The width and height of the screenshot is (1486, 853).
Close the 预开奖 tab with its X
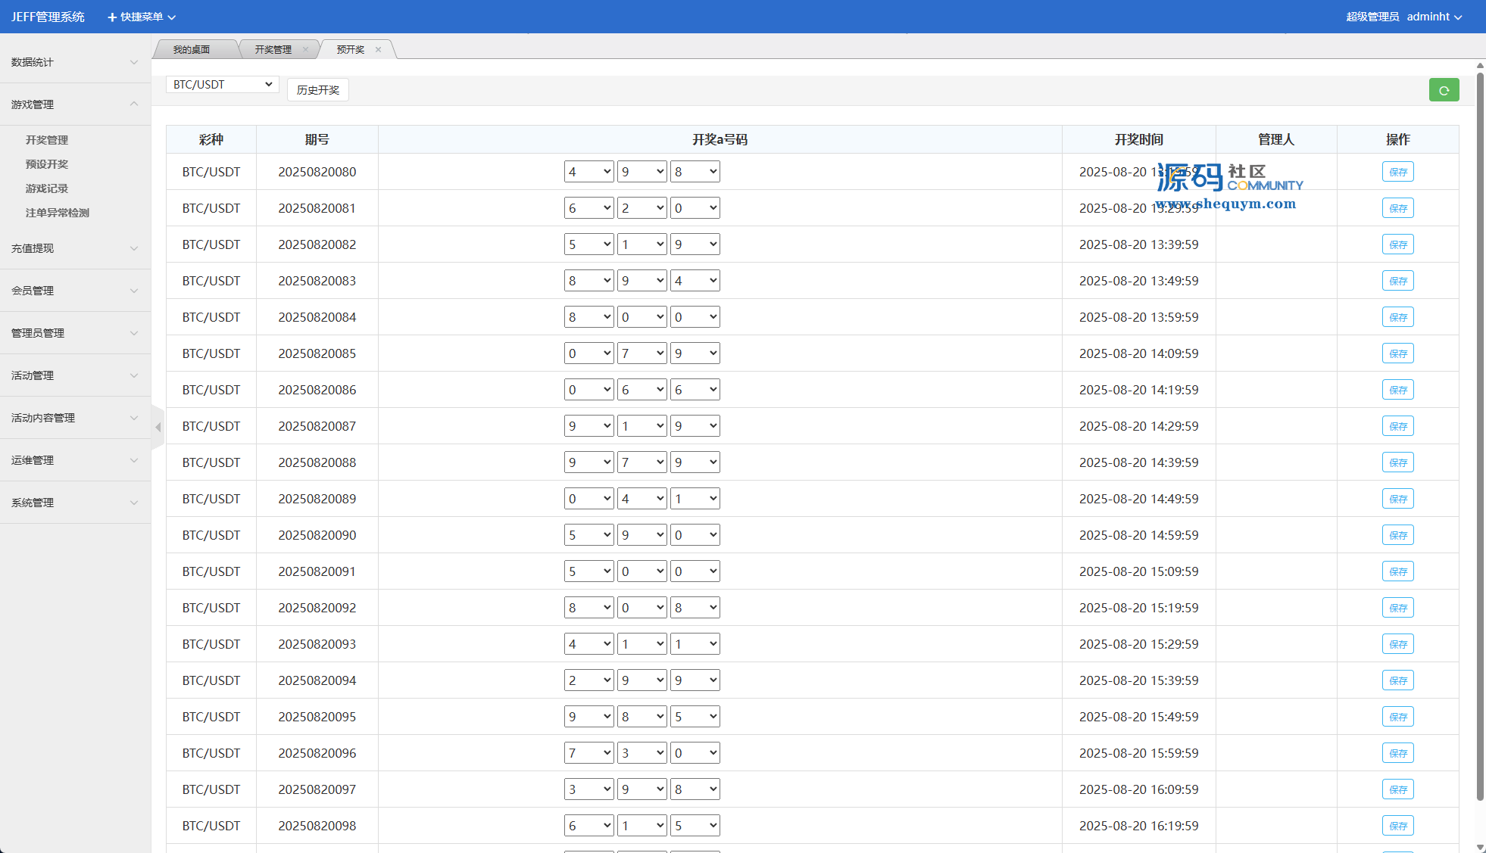point(378,50)
